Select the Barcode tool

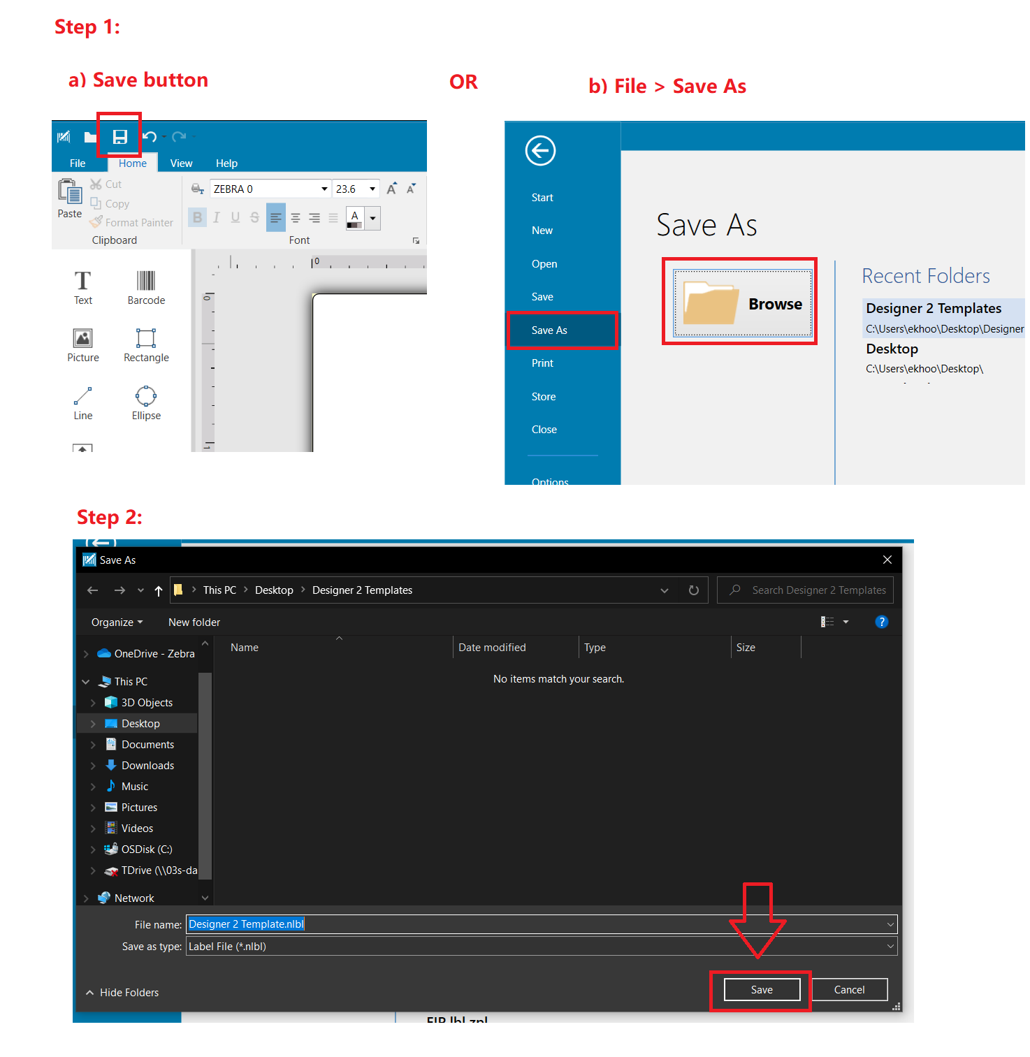(x=145, y=286)
